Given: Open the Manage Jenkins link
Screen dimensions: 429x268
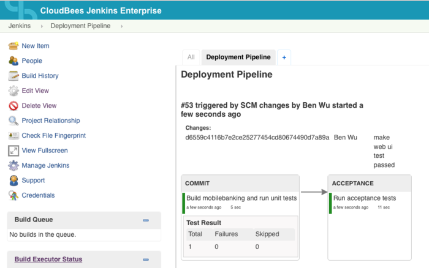Looking at the screenshot, I should [46, 165].
